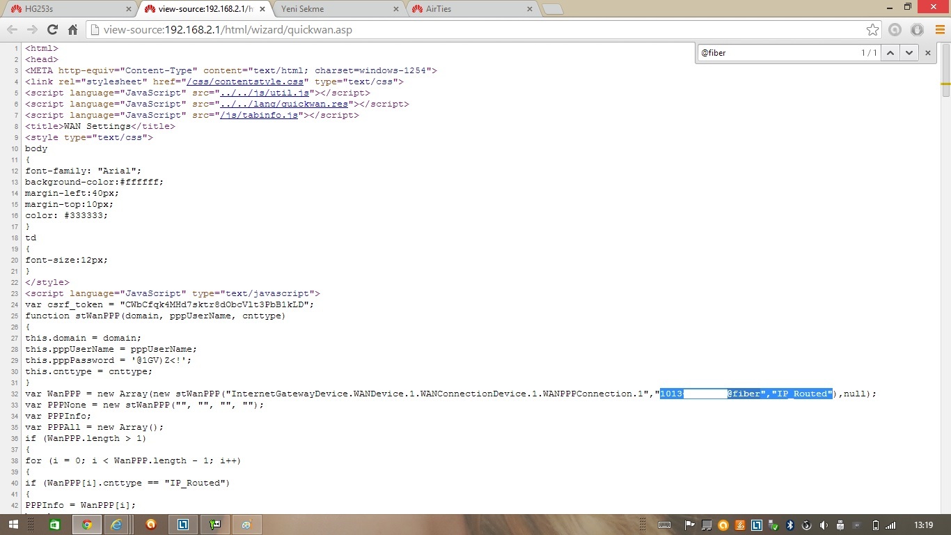Open the blue L-logo taskbar app
The image size is (951, 535).
point(183,525)
